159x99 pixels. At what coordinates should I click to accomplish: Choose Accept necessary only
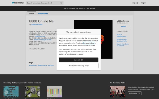(79, 66)
